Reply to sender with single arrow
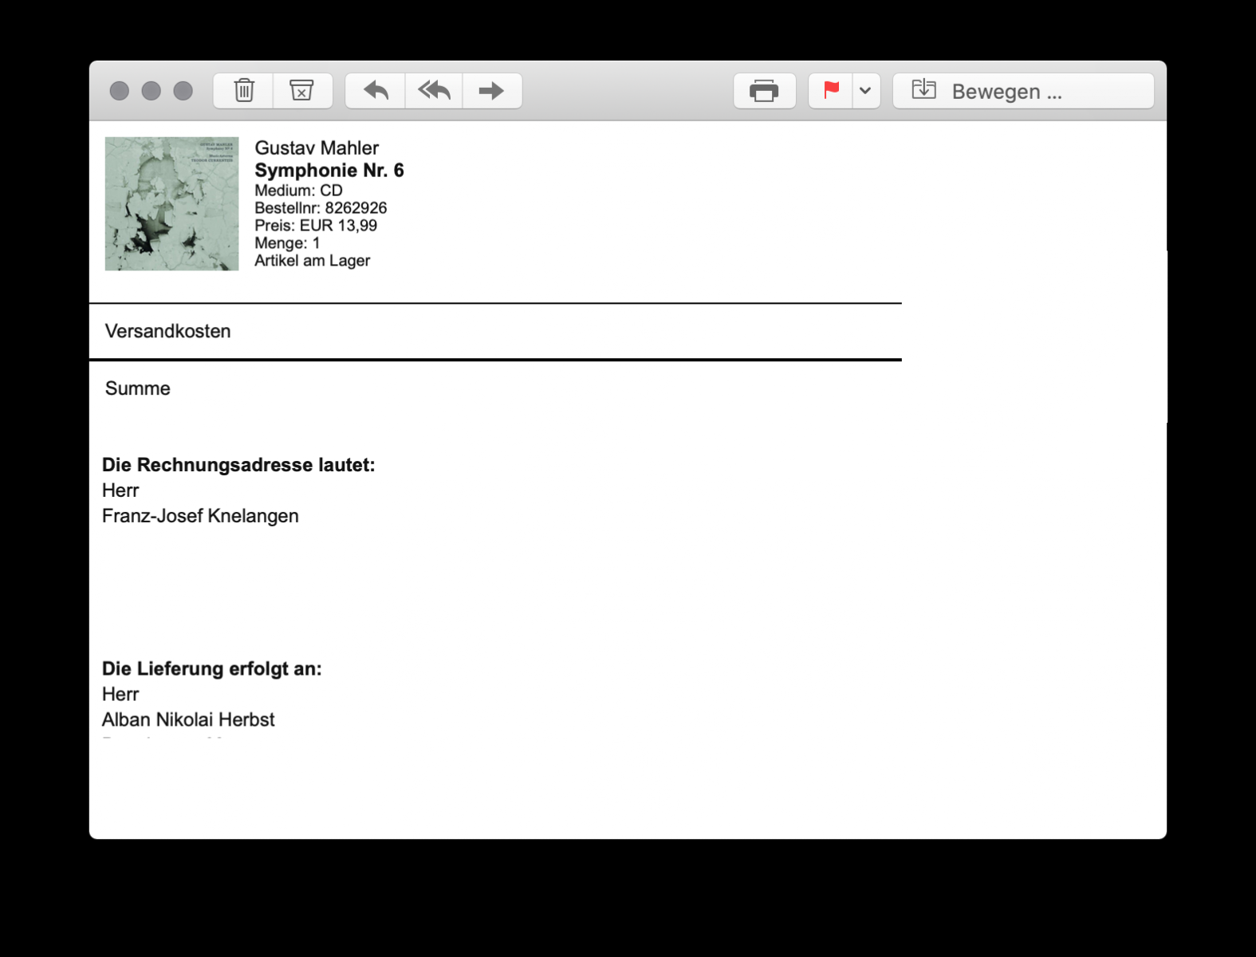1256x957 pixels. [375, 91]
